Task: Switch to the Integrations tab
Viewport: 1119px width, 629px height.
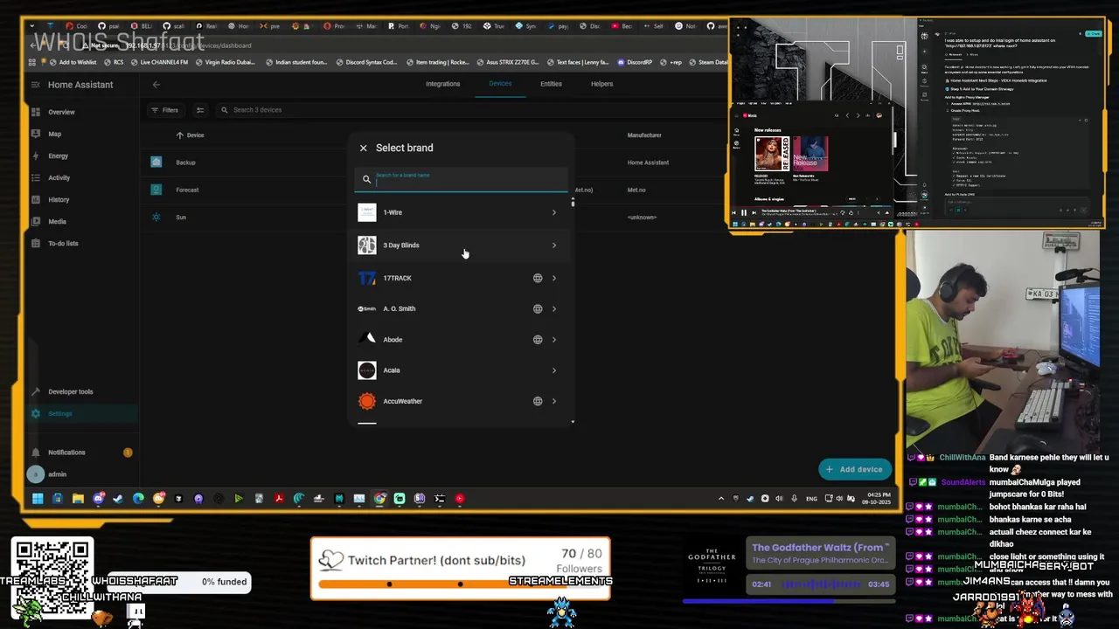Action: coord(442,84)
